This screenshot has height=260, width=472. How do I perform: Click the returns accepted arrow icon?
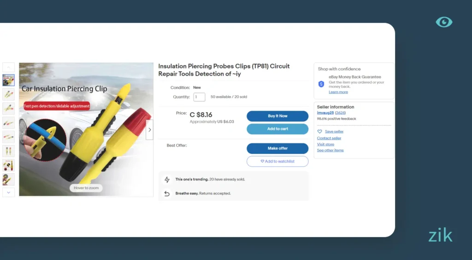tap(167, 193)
